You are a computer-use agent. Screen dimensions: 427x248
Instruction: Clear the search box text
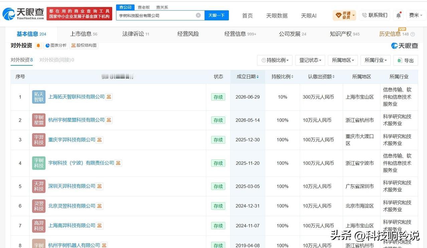tap(198, 15)
